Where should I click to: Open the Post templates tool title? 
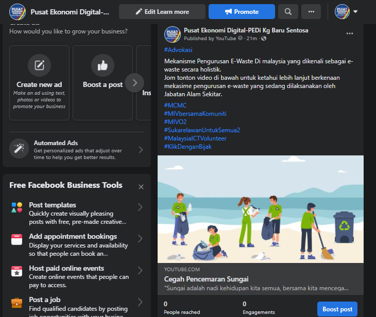click(x=53, y=205)
